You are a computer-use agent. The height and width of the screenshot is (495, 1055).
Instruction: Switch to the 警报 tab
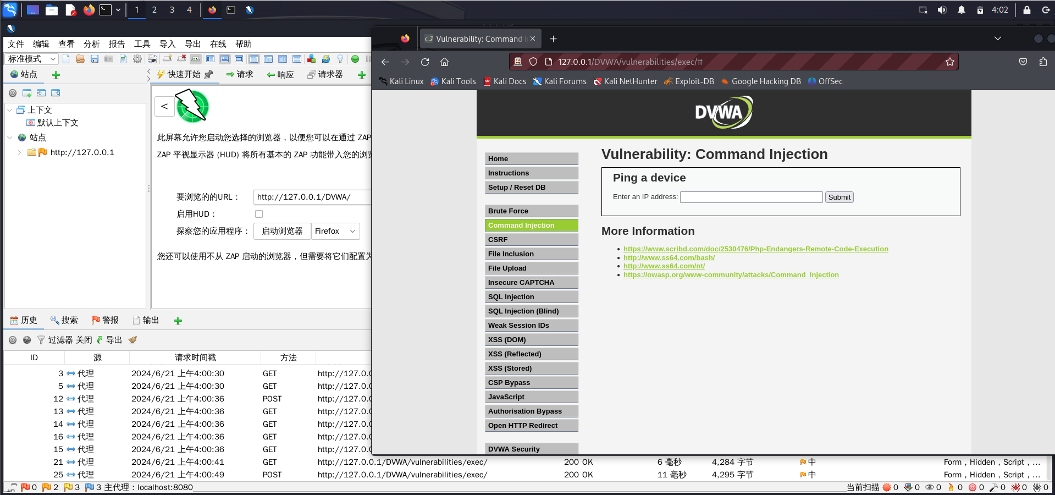pyautogui.click(x=105, y=320)
